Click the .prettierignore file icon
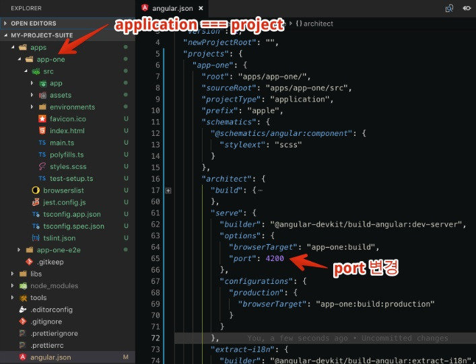The image size is (476, 364). 23,333
